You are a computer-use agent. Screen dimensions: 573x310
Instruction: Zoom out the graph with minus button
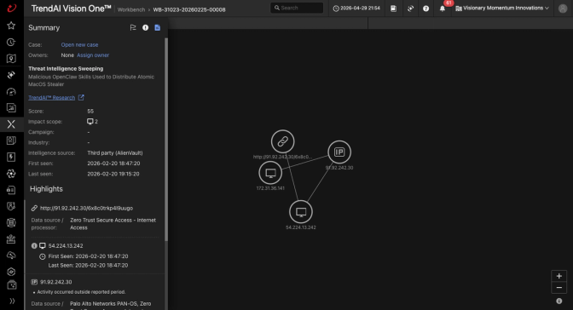pos(559,288)
